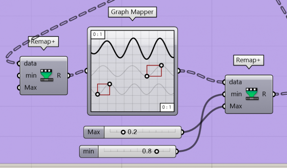Viewport: 287px width, 168px height.
Task: Click the Max input on right Remap+
Action: [x=235, y=106]
